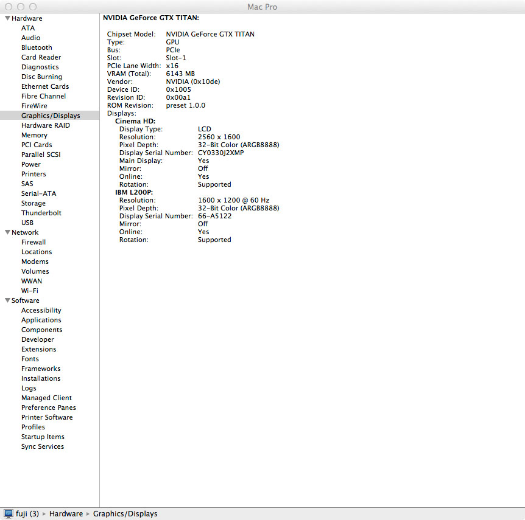Viewport: 525px width, 520px height.
Task: Click the serial number CY0330J2XMP
Action: click(220, 153)
